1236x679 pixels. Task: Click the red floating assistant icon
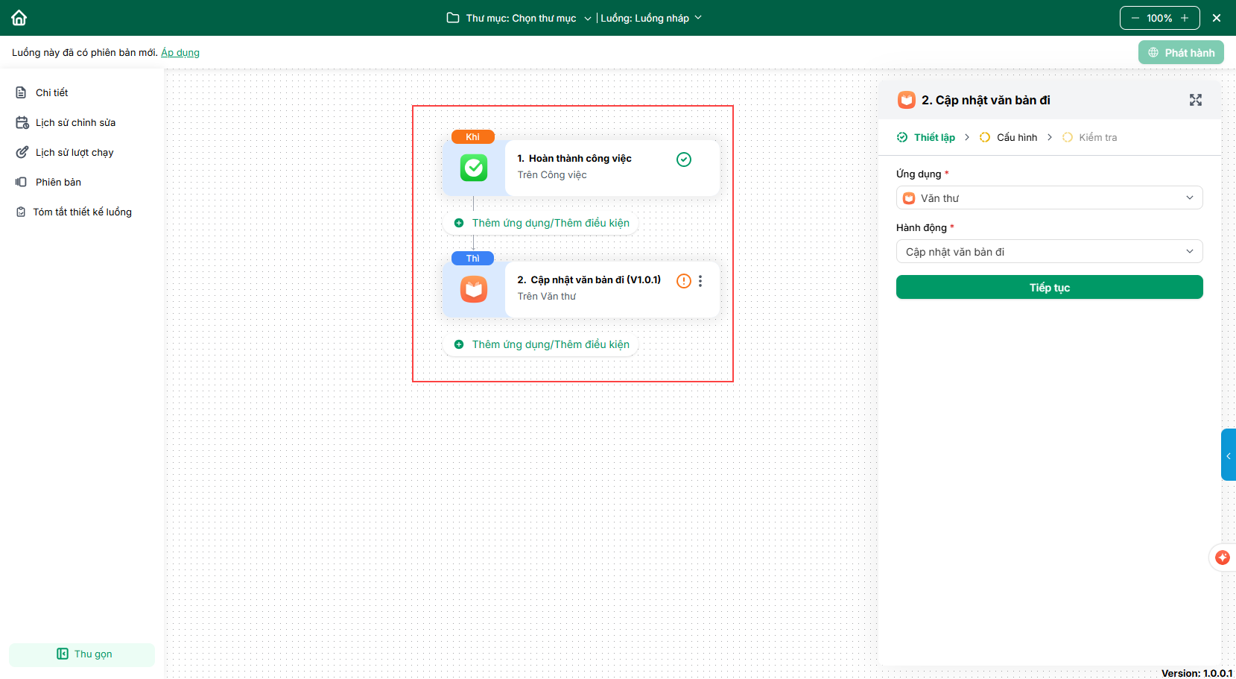[1222, 558]
